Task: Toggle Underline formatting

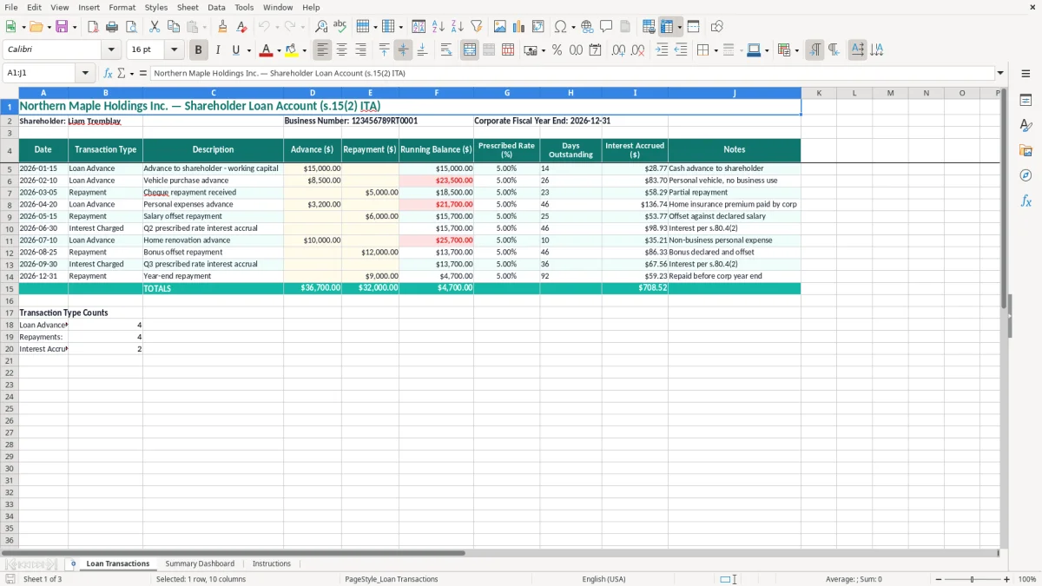Action: click(x=235, y=50)
